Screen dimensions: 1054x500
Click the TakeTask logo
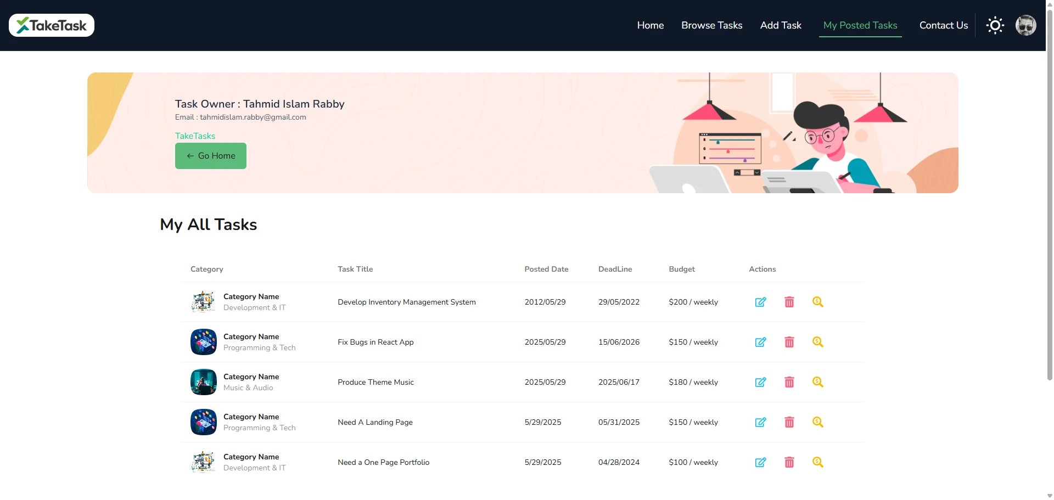coord(52,25)
